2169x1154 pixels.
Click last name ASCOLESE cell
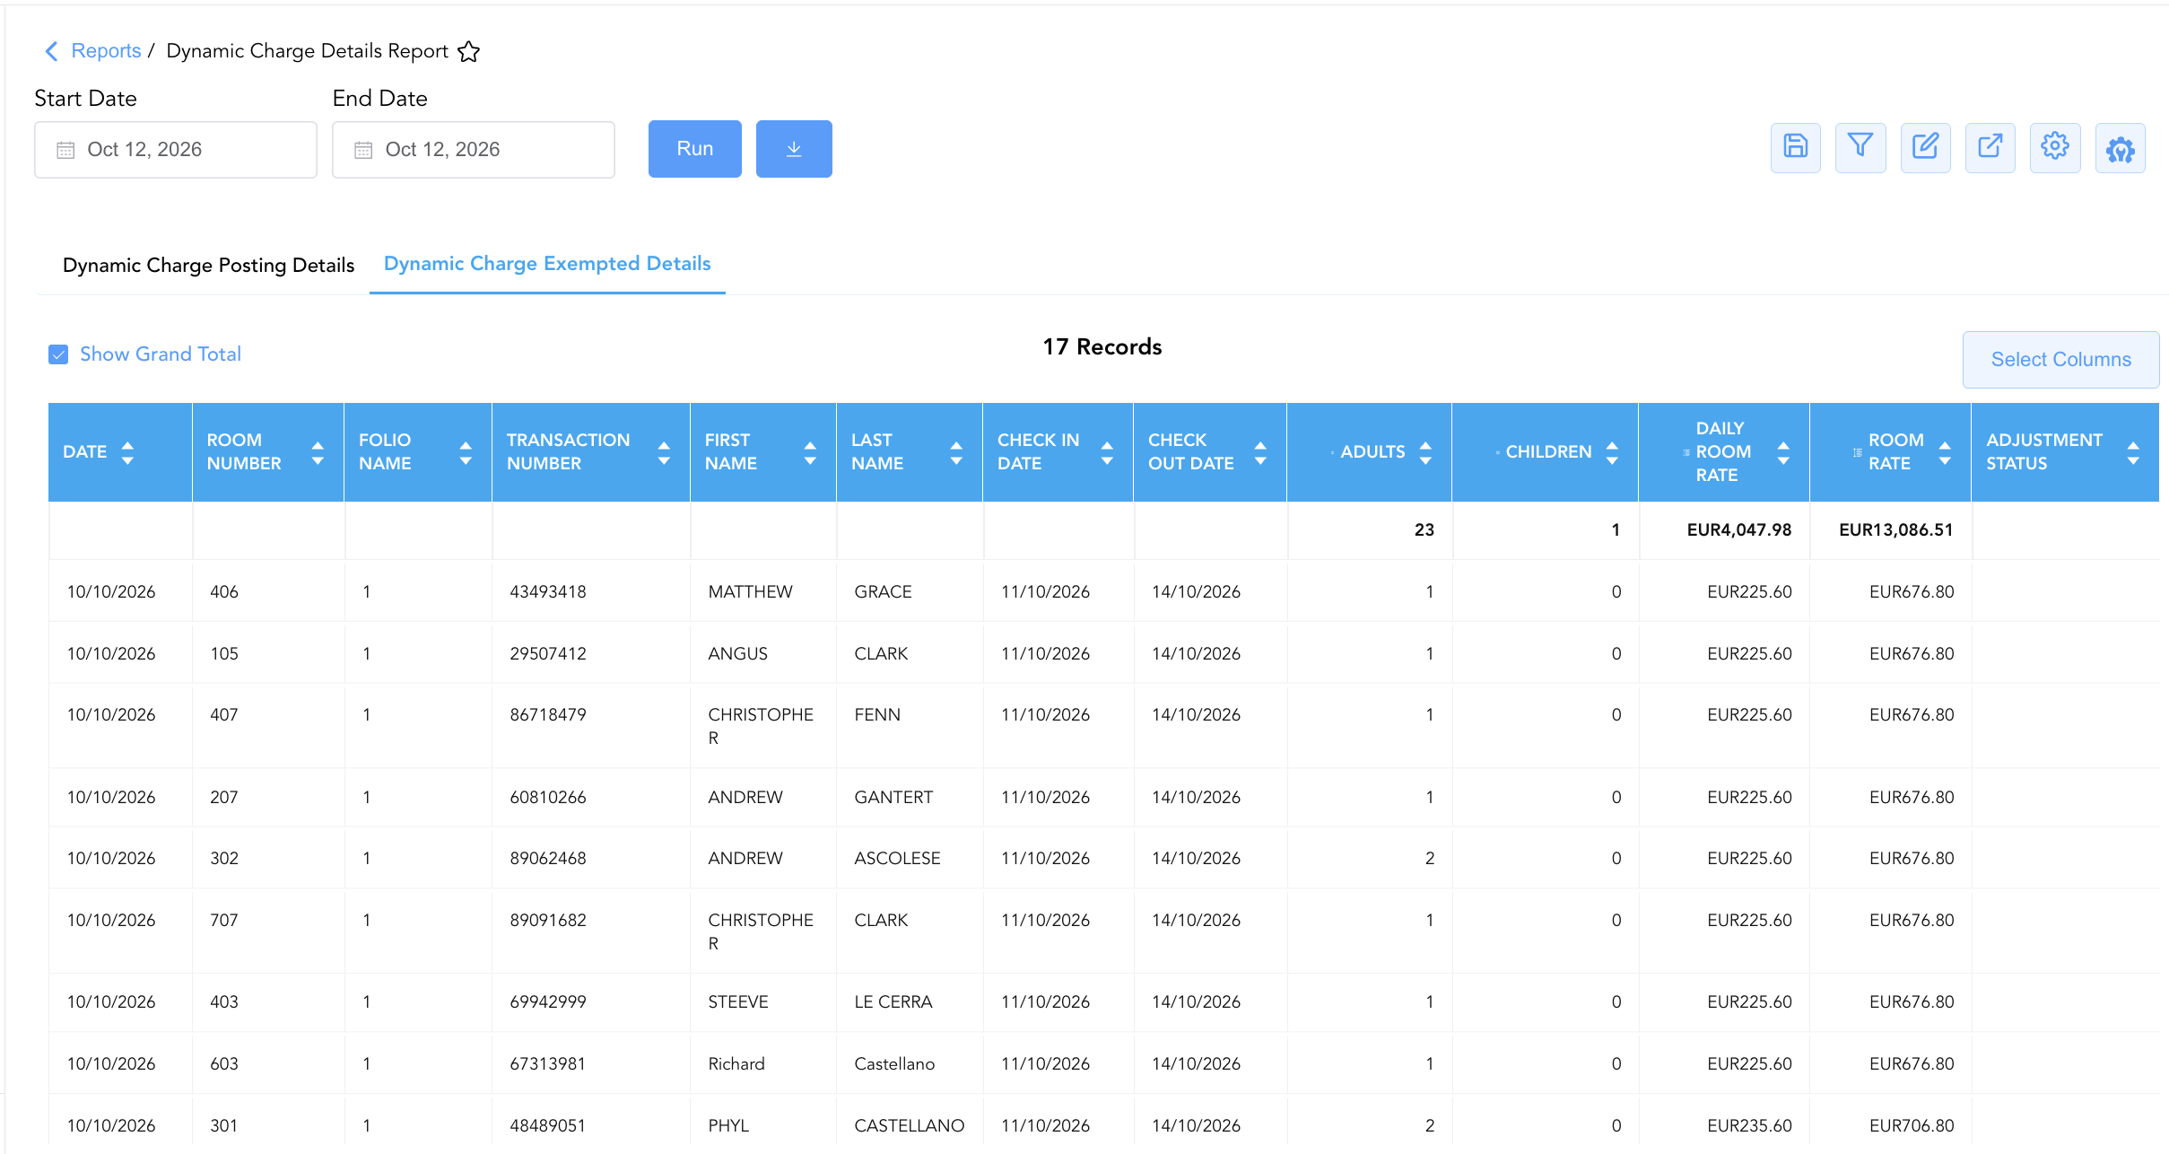tap(897, 859)
